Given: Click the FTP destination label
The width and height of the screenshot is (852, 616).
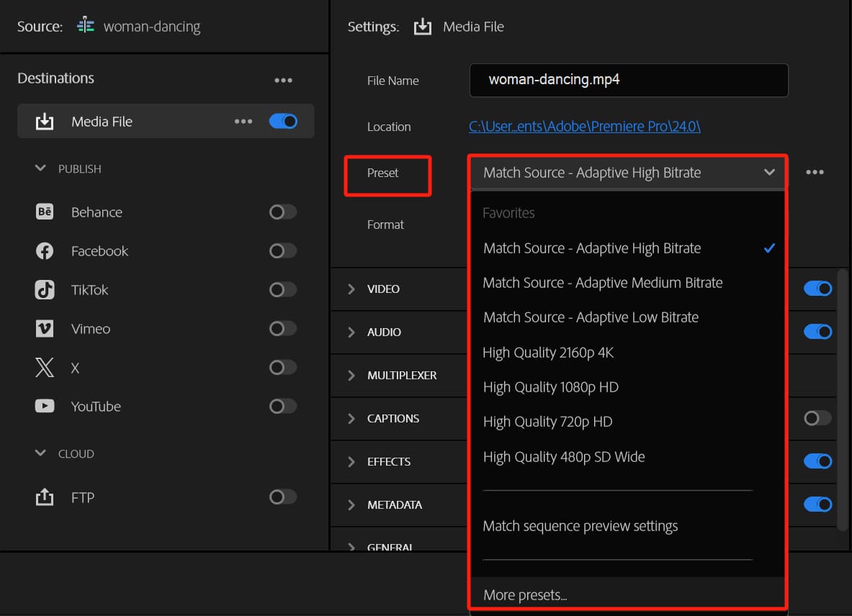Looking at the screenshot, I should 83,497.
